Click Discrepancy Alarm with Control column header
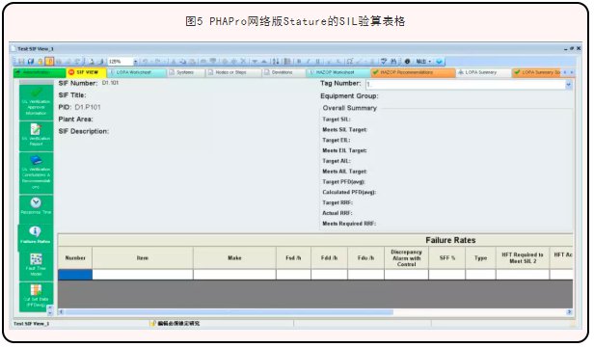594x347 pixels. point(407,258)
